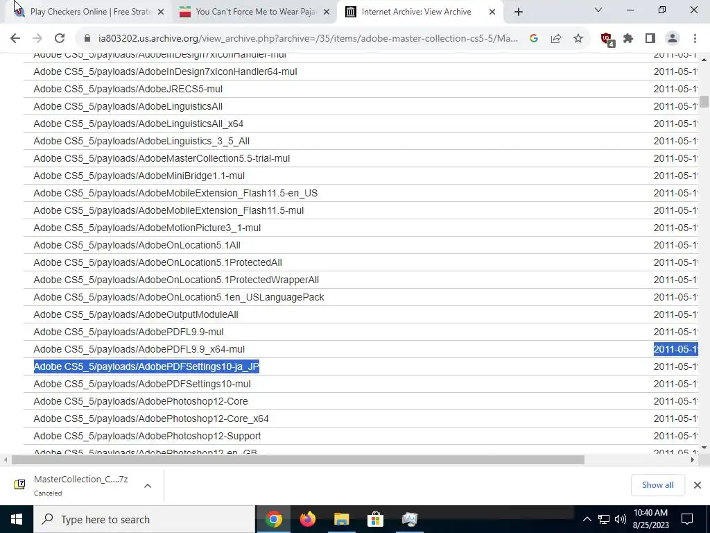Share this page using the share icon
Image resolution: width=710 pixels, height=533 pixels.
556,39
